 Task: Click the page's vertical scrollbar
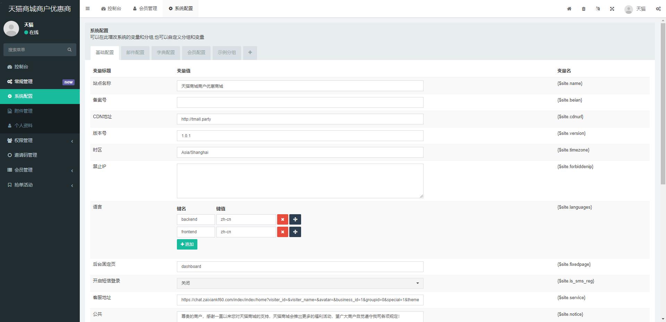(663, 104)
